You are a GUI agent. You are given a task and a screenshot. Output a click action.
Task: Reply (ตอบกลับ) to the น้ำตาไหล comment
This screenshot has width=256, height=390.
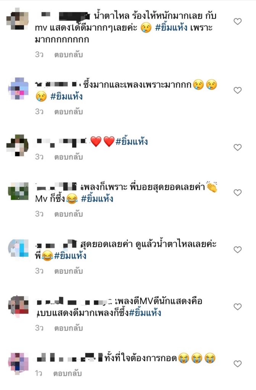click(x=69, y=55)
